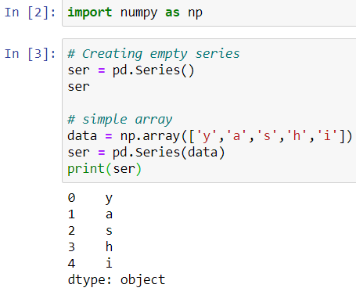Click the output row '2 s'
Viewport: 356px width, 295px height.
click(90, 231)
